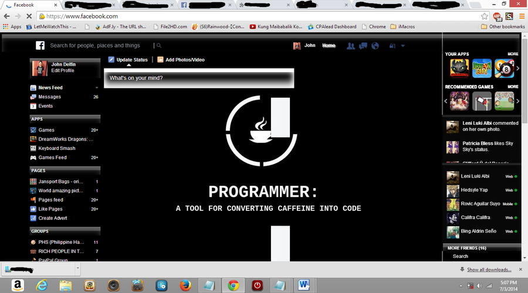
Task: Open Firefox from the taskbar
Action: (x=185, y=285)
